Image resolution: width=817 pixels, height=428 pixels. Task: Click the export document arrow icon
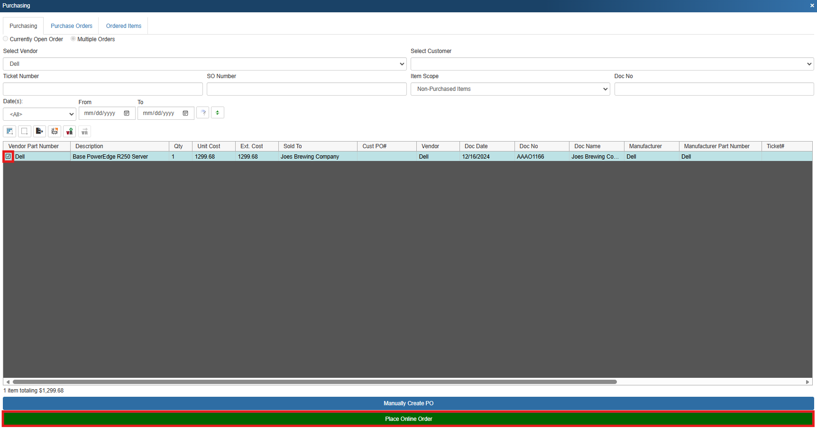[39, 131]
